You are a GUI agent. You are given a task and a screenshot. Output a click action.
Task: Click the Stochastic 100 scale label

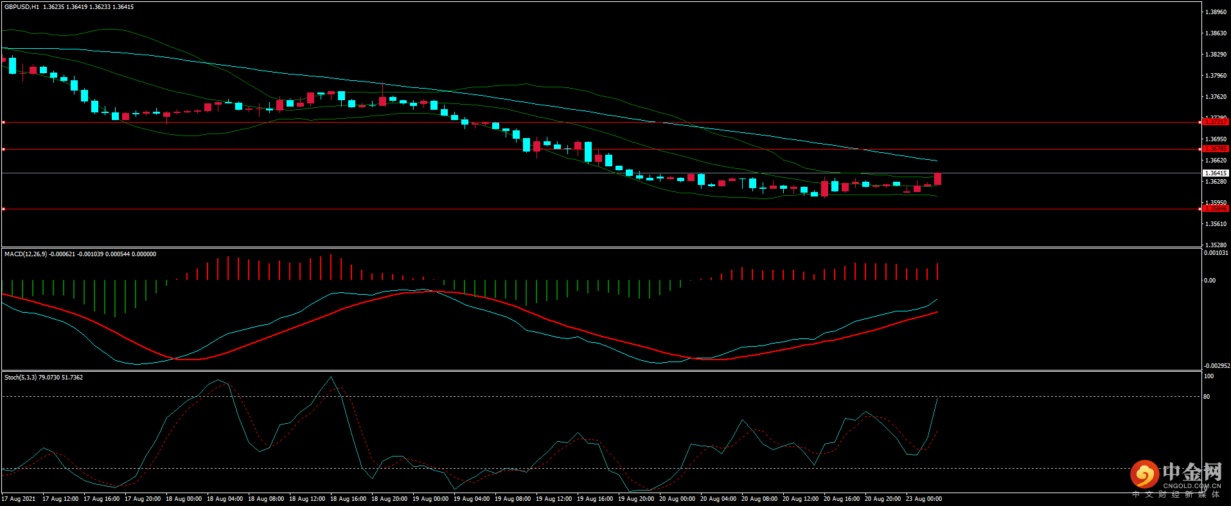coord(1209,376)
